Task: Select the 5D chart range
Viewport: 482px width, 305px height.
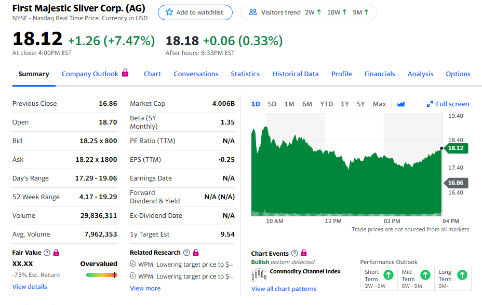Action: (x=272, y=104)
